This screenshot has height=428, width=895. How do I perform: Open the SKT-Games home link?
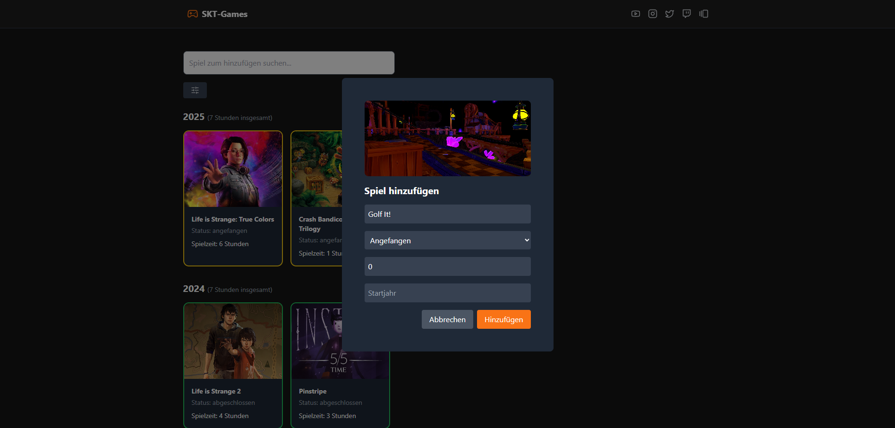(224, 14)
